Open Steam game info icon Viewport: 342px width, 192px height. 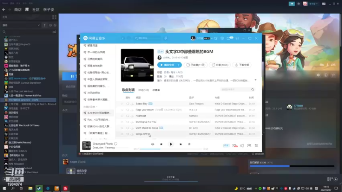tap(326, 75)
